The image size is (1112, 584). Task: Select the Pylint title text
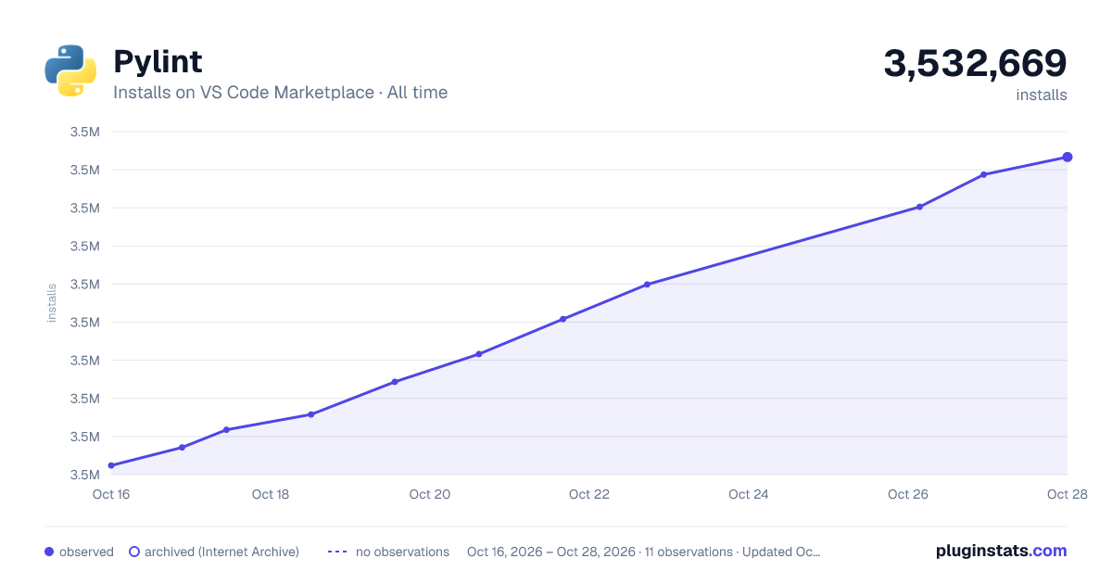point(158,62)
